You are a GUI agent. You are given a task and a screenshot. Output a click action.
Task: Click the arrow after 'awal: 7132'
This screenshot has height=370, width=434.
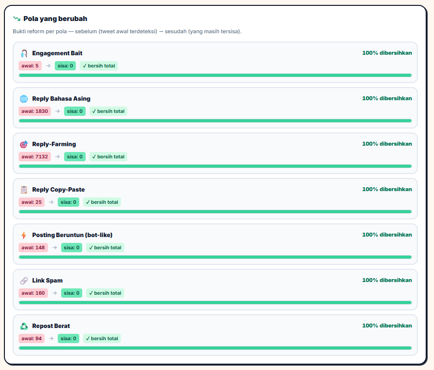tap(57, 156)
